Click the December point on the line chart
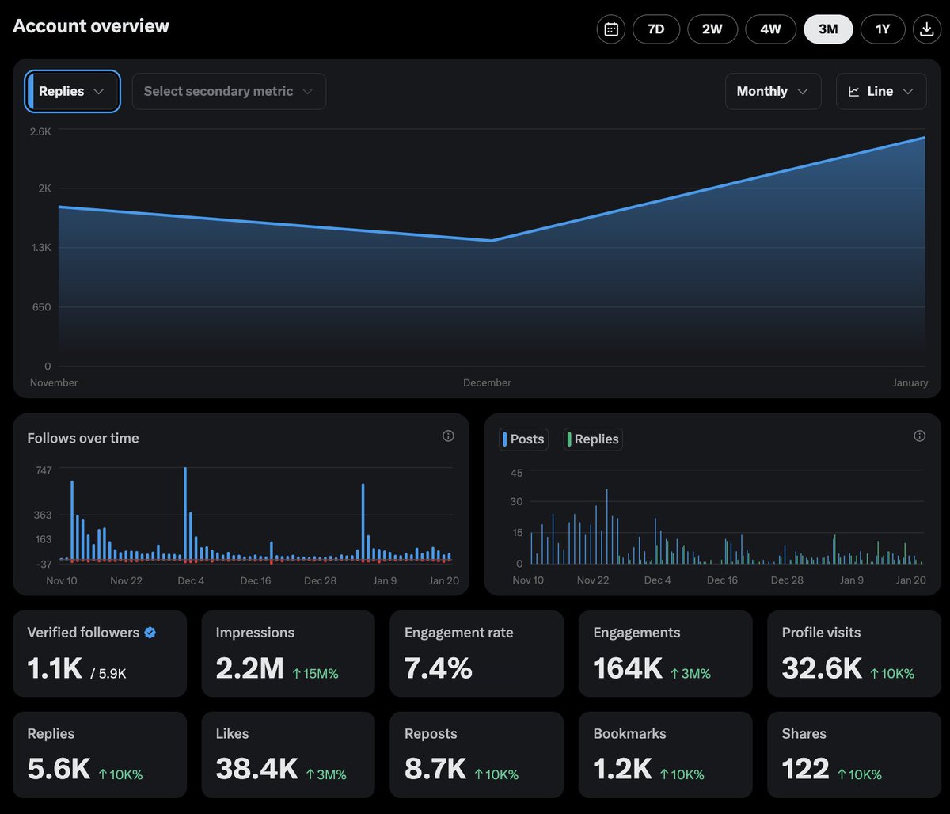Viewport: 950px width, 814px height. pyautogui.click(x=492, y=241)
